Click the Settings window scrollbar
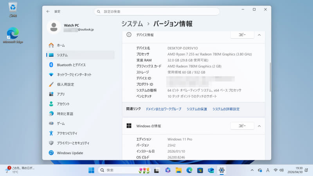The width and height of the screenshot is (313, 176). tap(270, 77)
